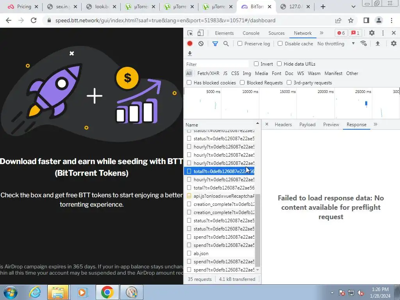This screenshot has width=400, height=300.
Task: Open Windows Media Player from taskbar
Action: [82, 292]
